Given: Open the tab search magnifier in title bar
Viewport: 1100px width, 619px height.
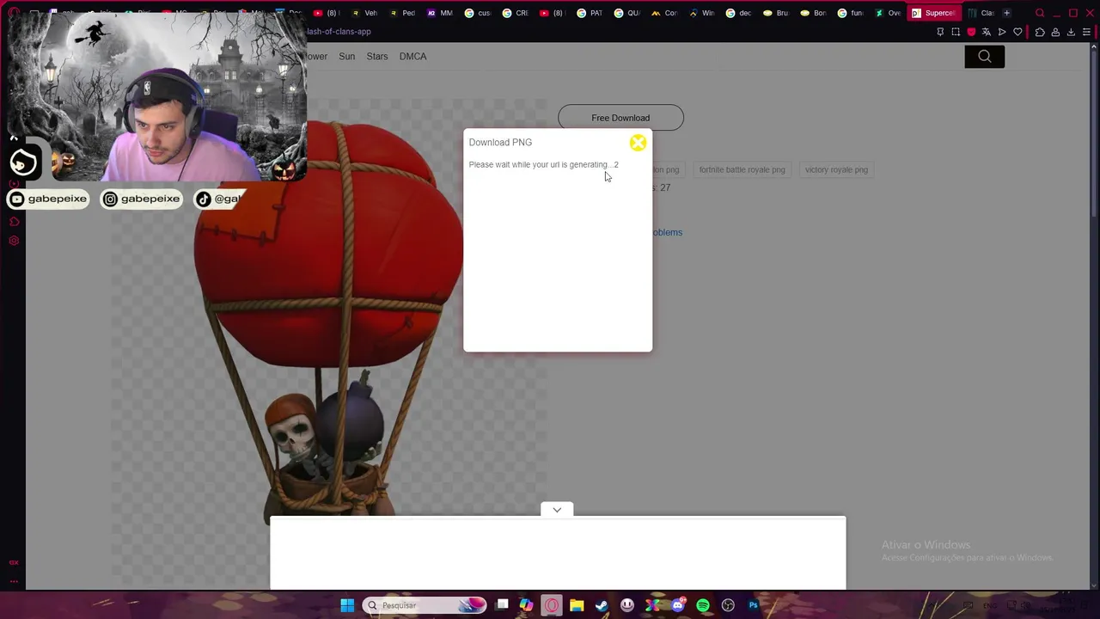Looking at the screenshot, I should (1040, 13).
